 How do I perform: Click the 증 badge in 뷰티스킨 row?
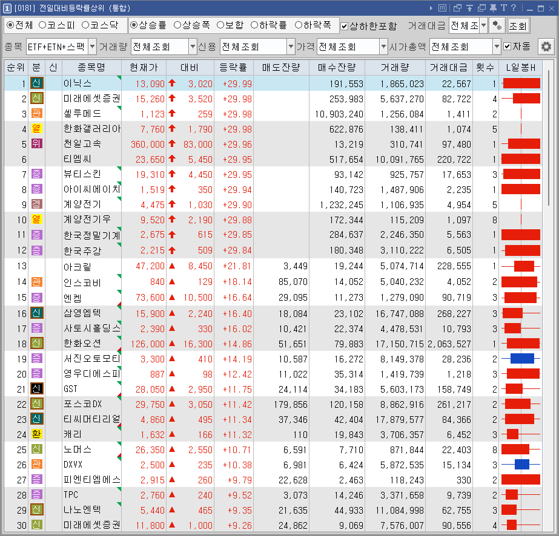pyautogui.click(x=36, y=174)
